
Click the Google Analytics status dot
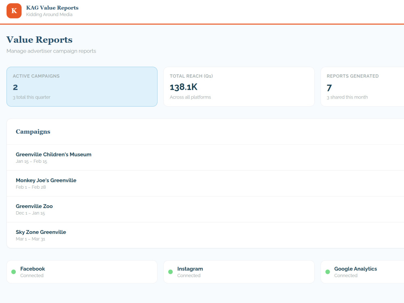(328, 272)
